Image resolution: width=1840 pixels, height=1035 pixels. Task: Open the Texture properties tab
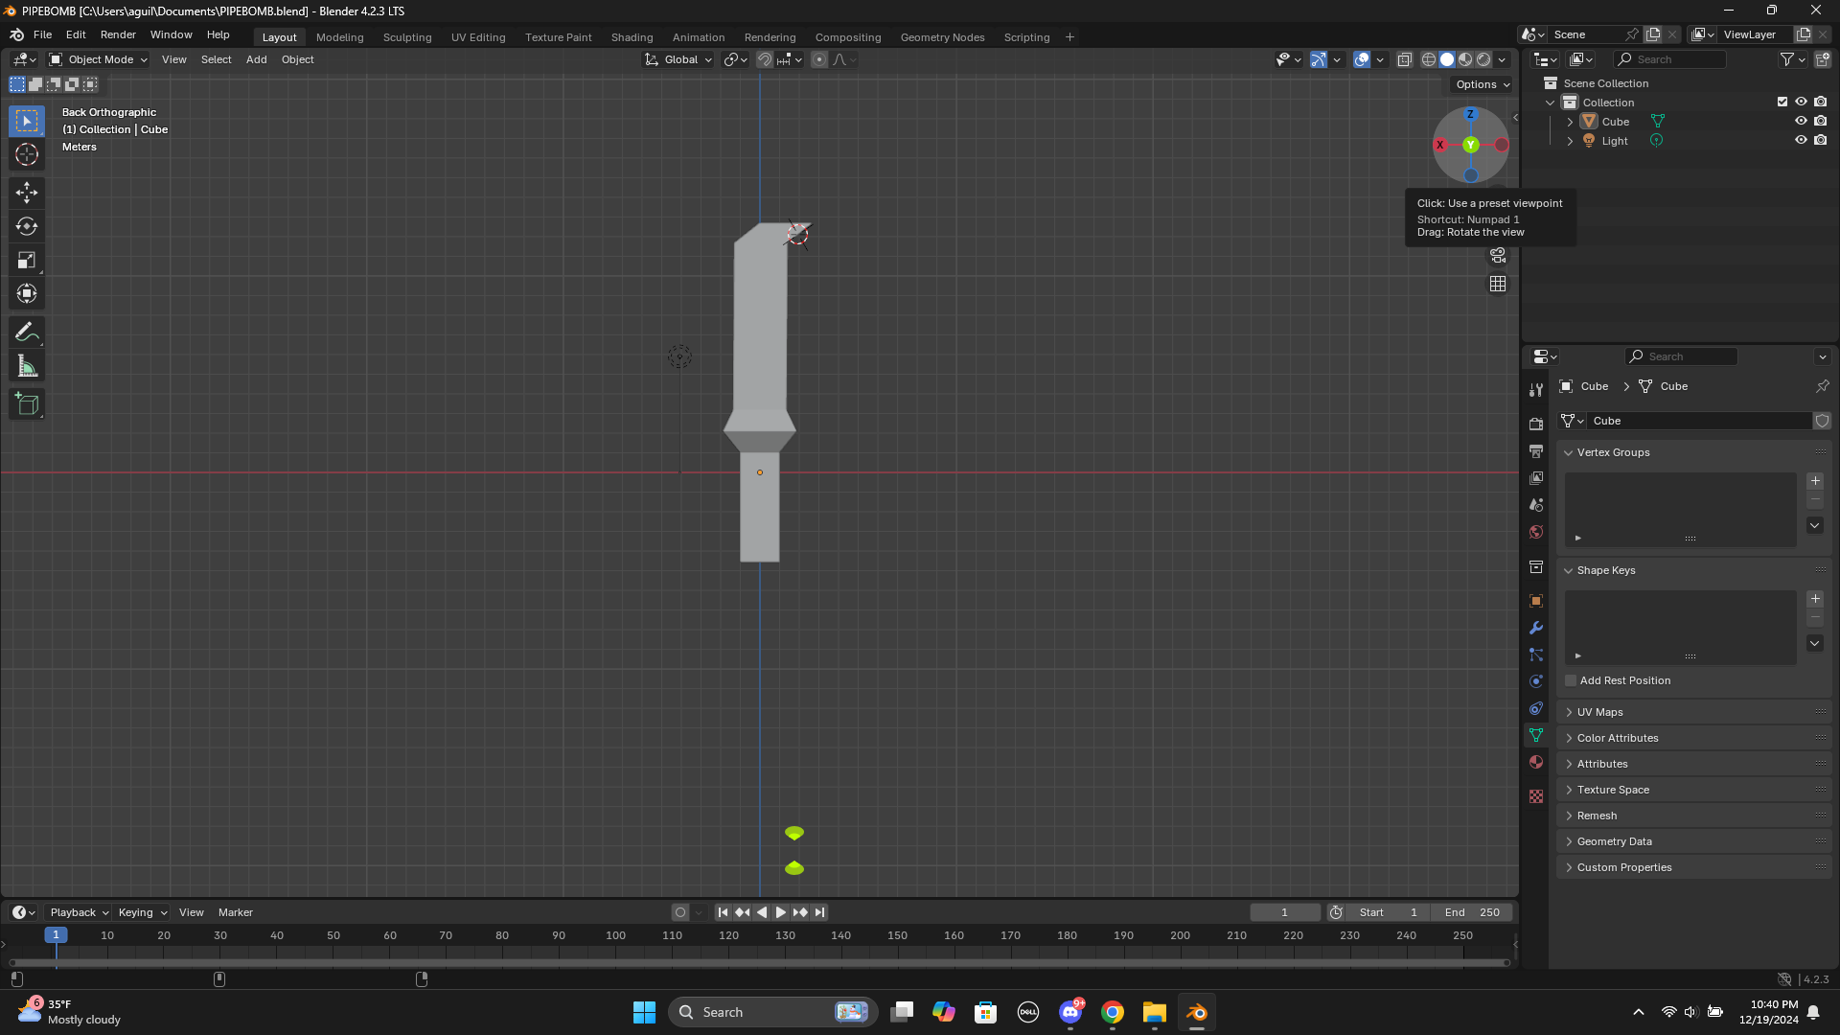(1536, 796)
